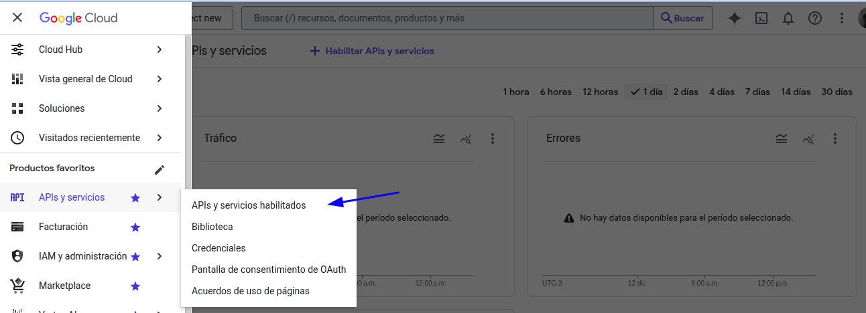Open Gemini sparkle assistant icon
866x313 pixels.
(735, 18)
